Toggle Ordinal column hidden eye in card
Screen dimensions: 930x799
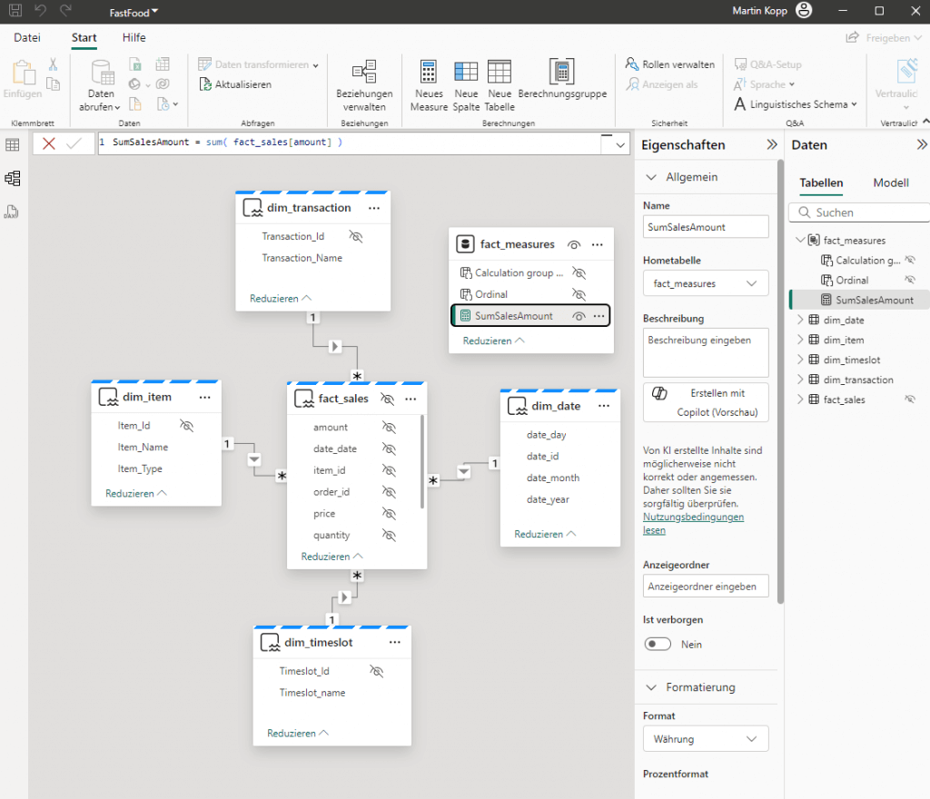click(579, 294)
